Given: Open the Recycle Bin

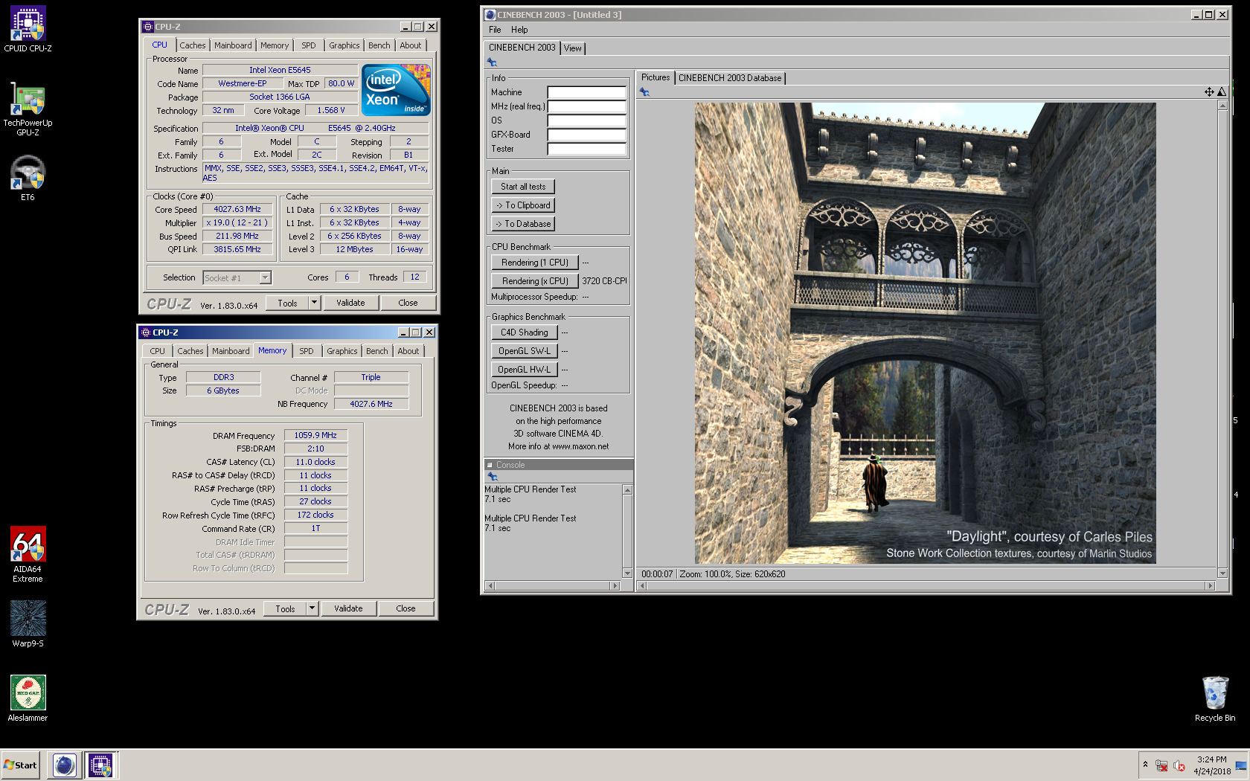Looking at the screenshot, I should [x=1214, y=698].
